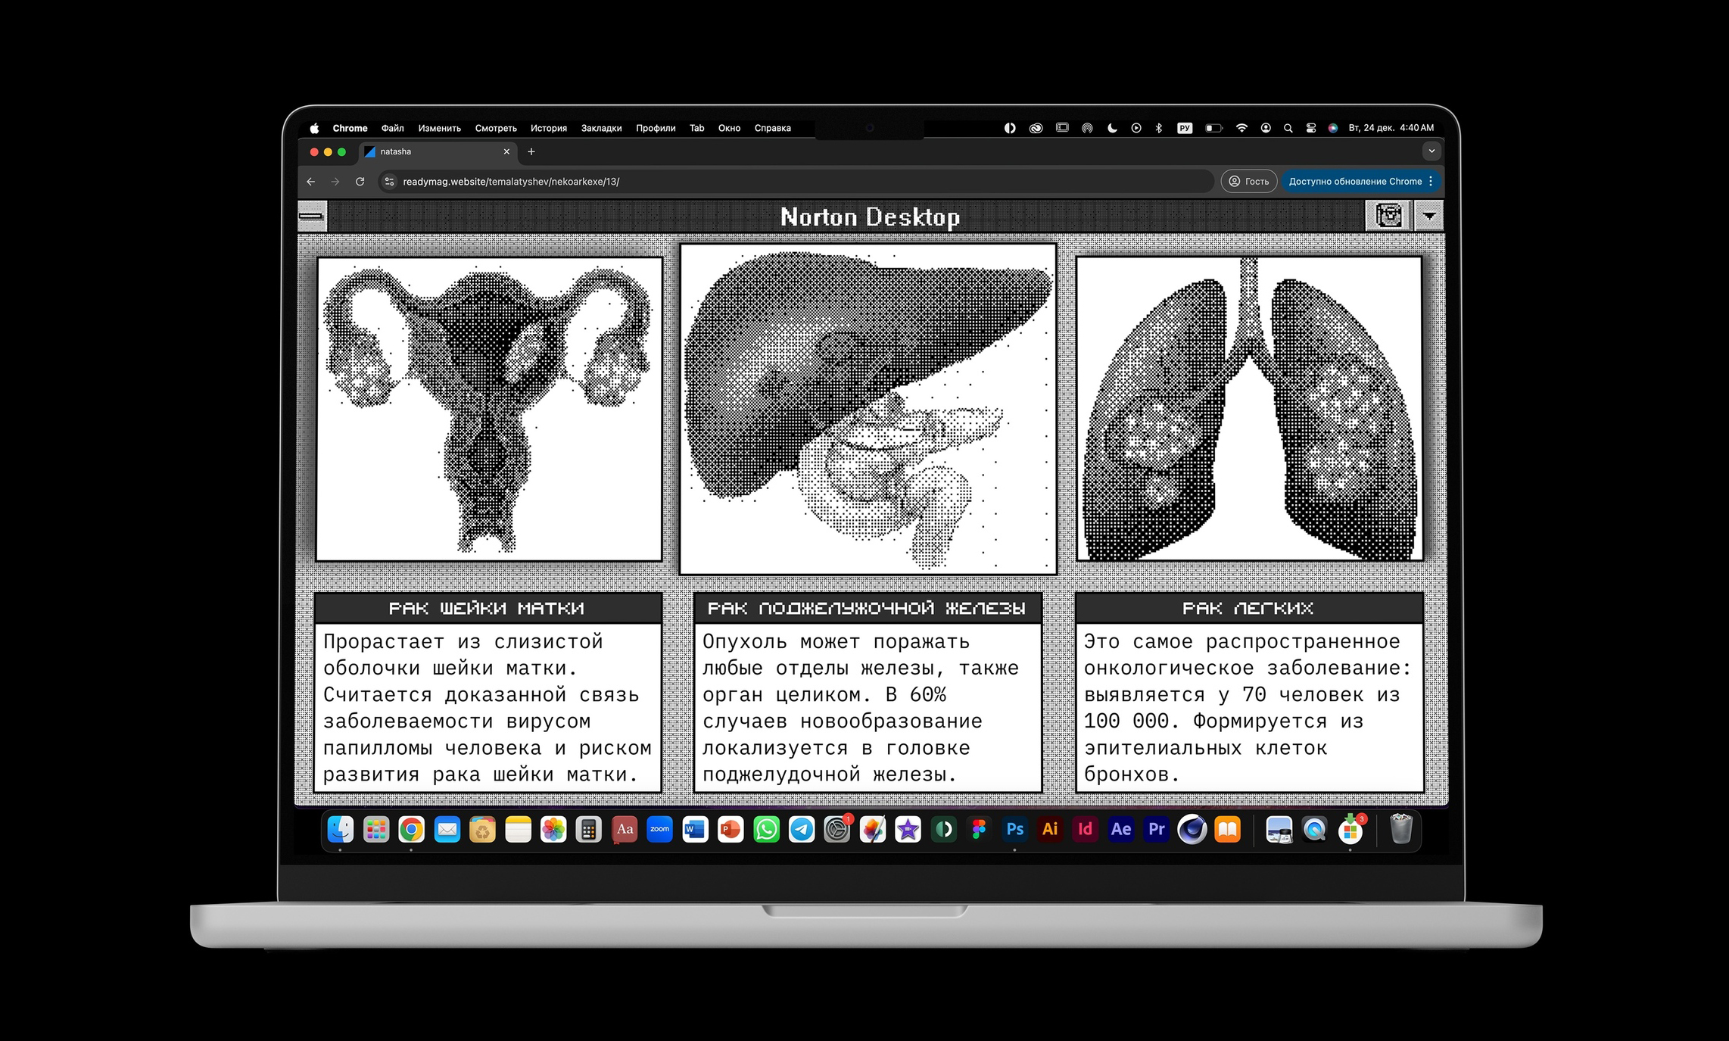Screen dimensions: 1729x1041
Task: Click the lungs pixel illustration
Action: 1249,409
